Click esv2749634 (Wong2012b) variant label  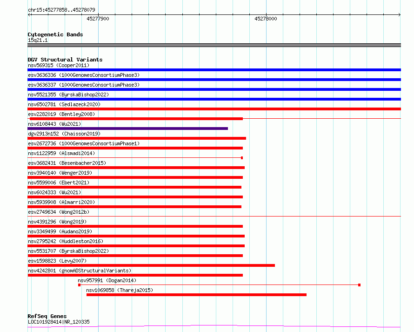pyautogui.click(x=59, y=212)
